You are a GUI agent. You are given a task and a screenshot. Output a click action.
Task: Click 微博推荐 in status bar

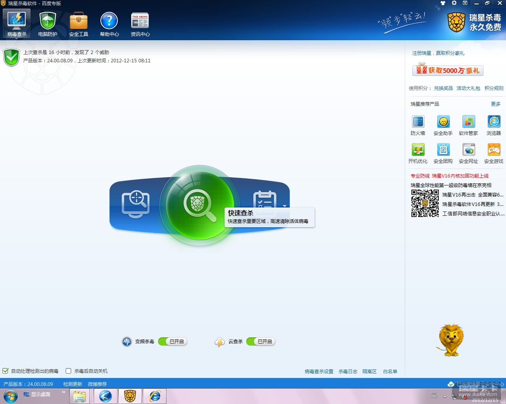tap(97, 384)
